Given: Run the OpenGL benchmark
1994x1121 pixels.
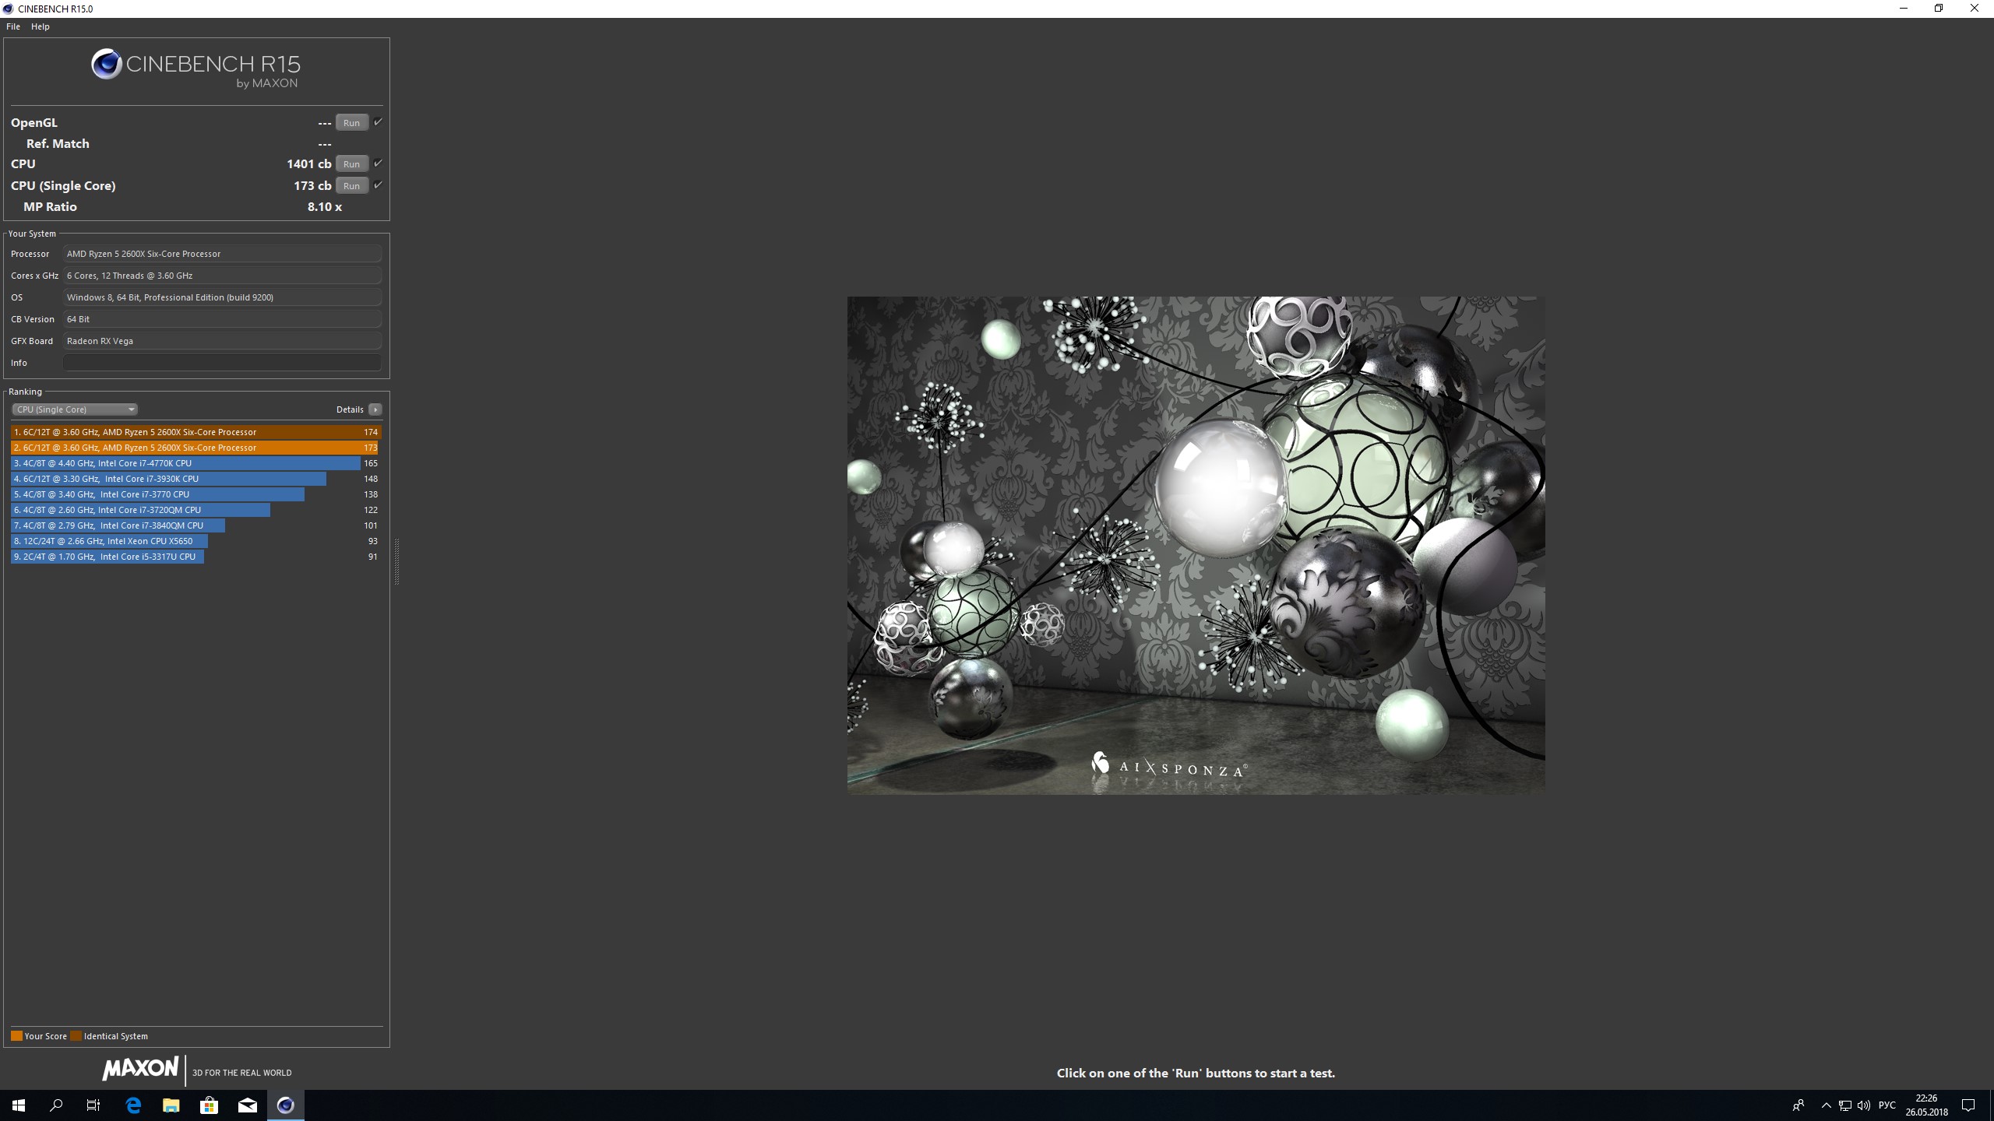Looking at the screenshot, I should pos(351,123).
